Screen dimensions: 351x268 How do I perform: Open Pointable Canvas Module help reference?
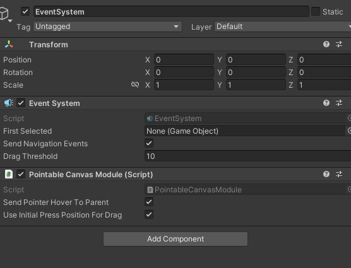coord(326,174)
